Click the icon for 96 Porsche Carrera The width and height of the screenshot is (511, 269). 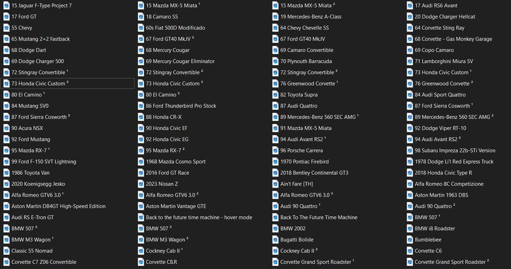point(275,151)
